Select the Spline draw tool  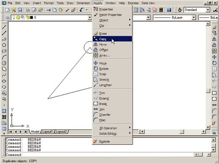pyautogui.click(x=4, y=75)
